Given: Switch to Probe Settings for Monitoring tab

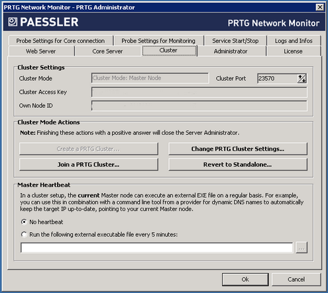Looking at the screenshot, I should 158,41.
